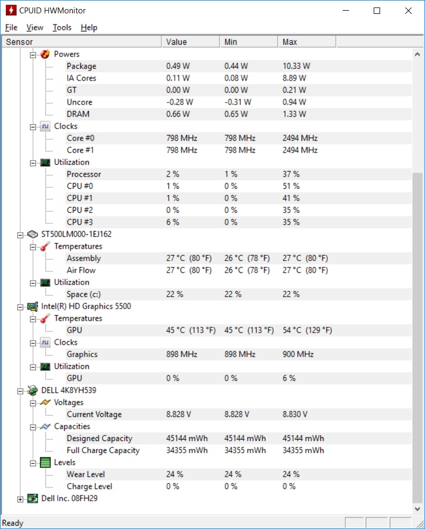Screen dimensions: 425x529
Task: Click the Dell Inc. 08FH29 motherboard icon
Action: (33, 499)
